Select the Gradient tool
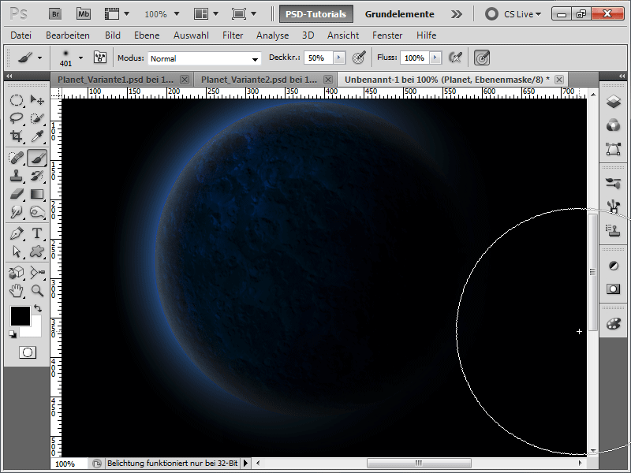Screen dimensions: 631x473 click(37, 194)
